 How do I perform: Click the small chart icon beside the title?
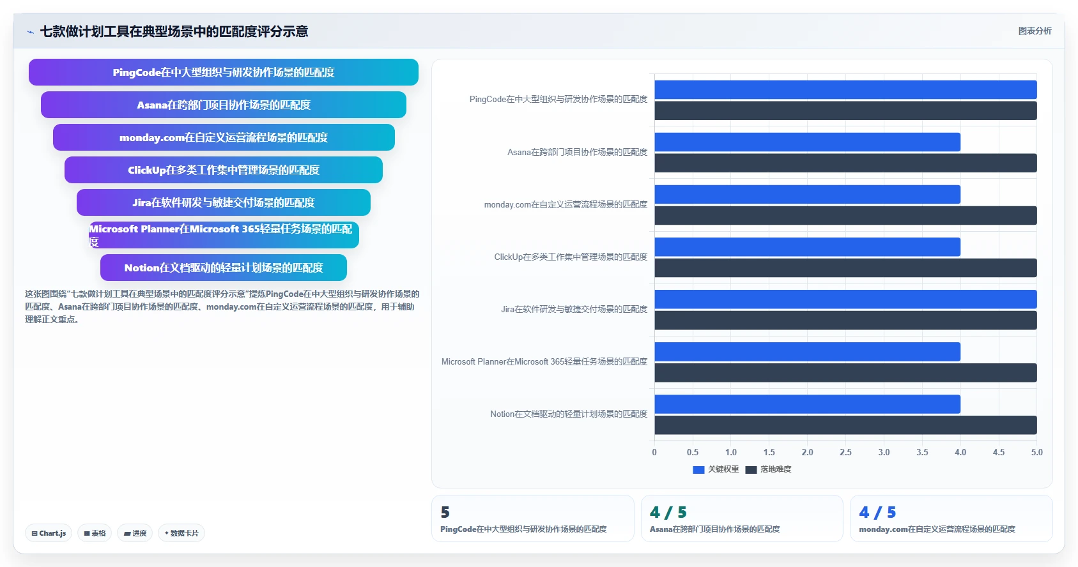pyautogui.click(x=30, y=32)
